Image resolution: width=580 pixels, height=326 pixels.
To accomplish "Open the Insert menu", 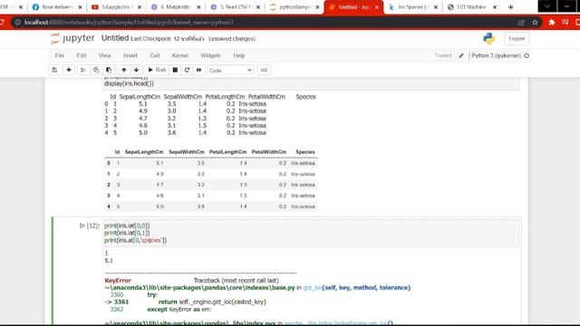I will tap(130, 55).
